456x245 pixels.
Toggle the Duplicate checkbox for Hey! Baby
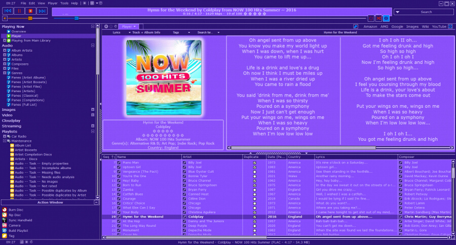pos(254,181)
